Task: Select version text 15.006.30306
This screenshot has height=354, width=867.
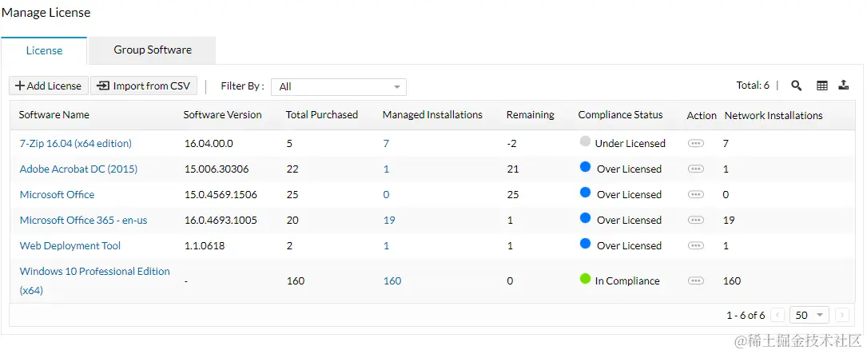Action: (x=217, y=169)
